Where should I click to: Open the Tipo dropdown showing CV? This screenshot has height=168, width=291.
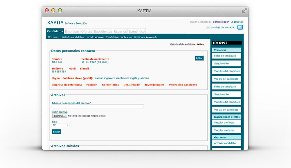point(61,125)
